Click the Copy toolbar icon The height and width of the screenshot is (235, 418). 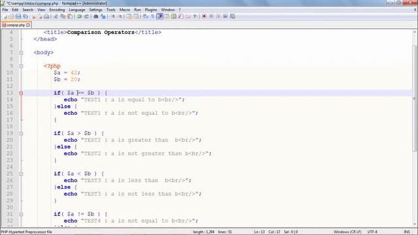point(63,16)
